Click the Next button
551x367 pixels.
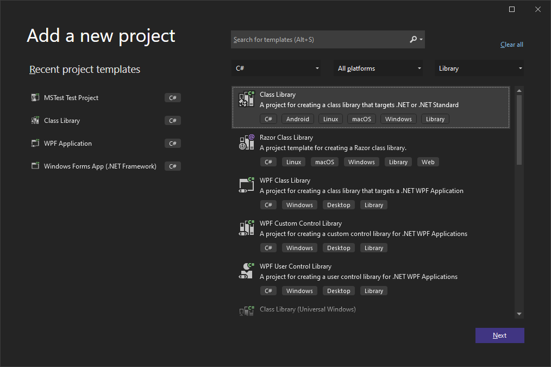(500, 335)
